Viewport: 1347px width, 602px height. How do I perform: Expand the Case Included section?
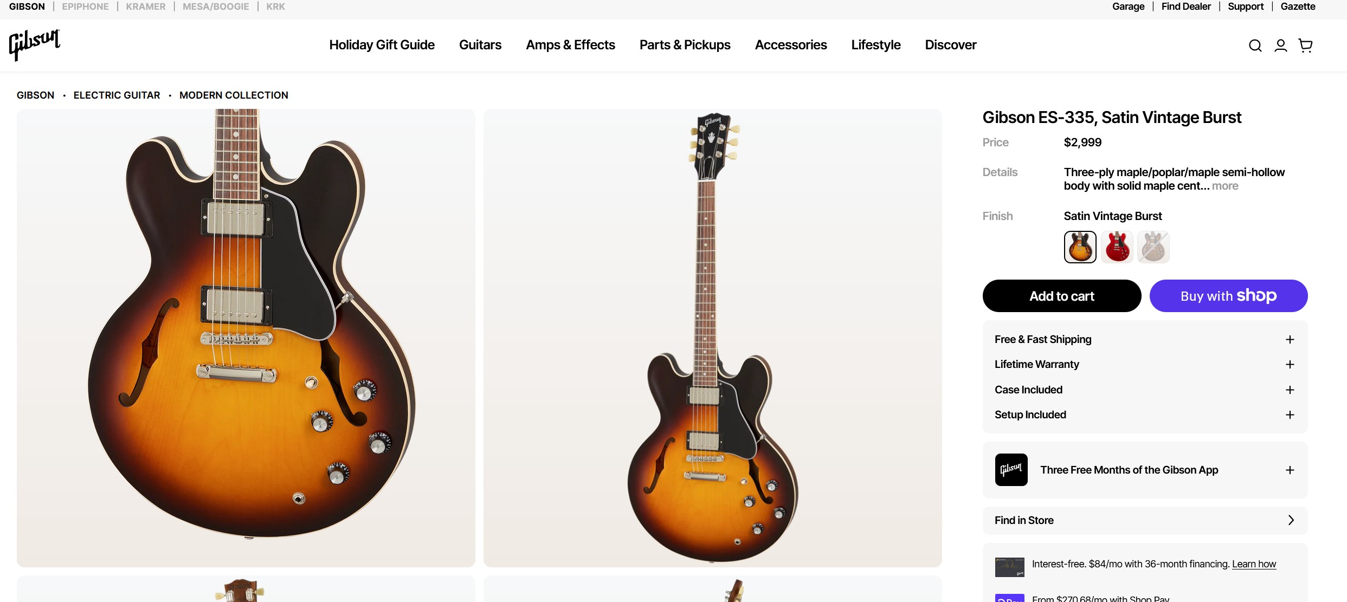[1145, 390]
